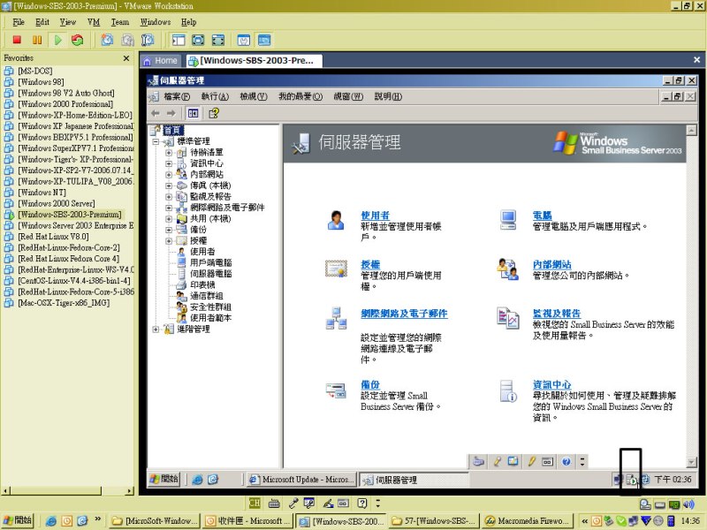Click the Microsoft Update taskbar button in guest

pos(302,480)
